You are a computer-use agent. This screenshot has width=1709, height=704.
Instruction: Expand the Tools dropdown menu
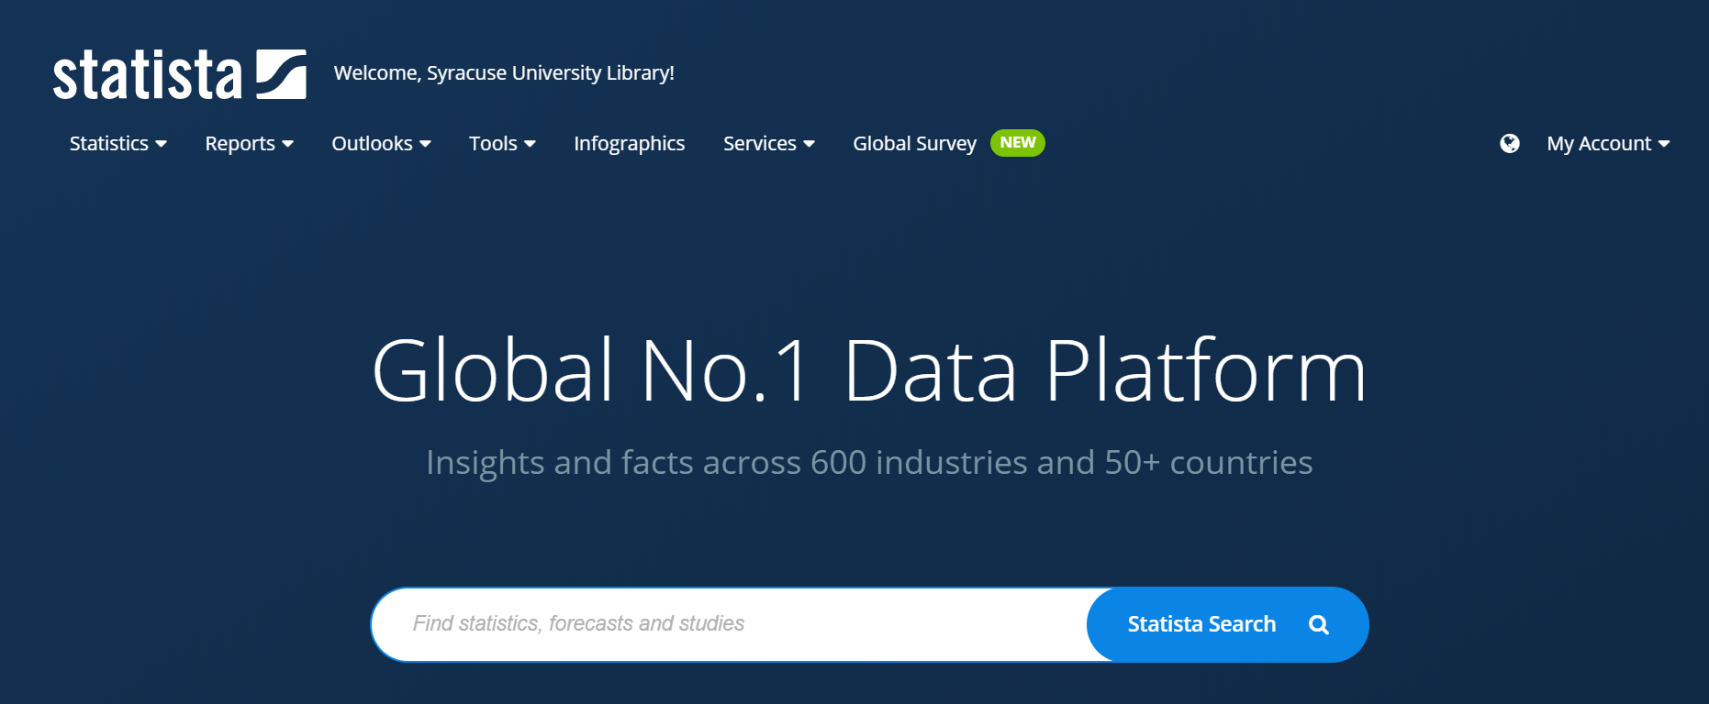pos(502,143)
